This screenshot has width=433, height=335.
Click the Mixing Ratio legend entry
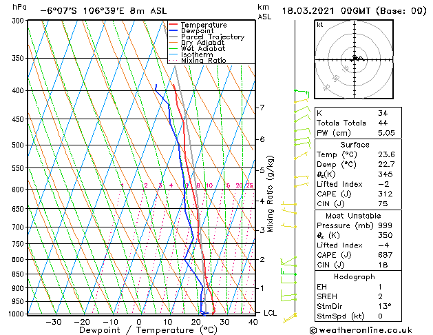coord(198,60)
